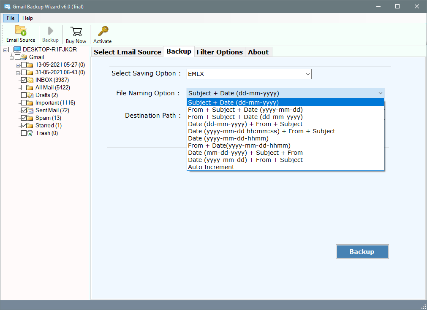Click the 31-05-2021 06-43 folder icon

coord(30,73)
